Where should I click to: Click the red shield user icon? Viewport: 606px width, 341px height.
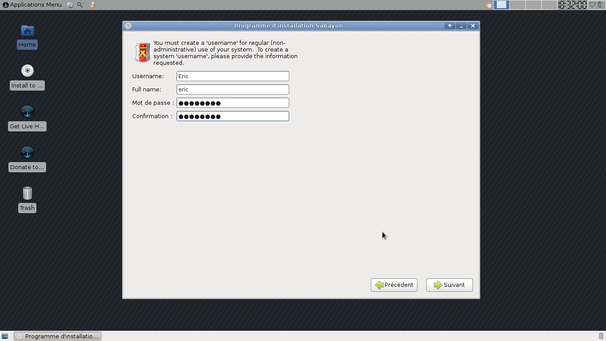click(x=143, y=53)
